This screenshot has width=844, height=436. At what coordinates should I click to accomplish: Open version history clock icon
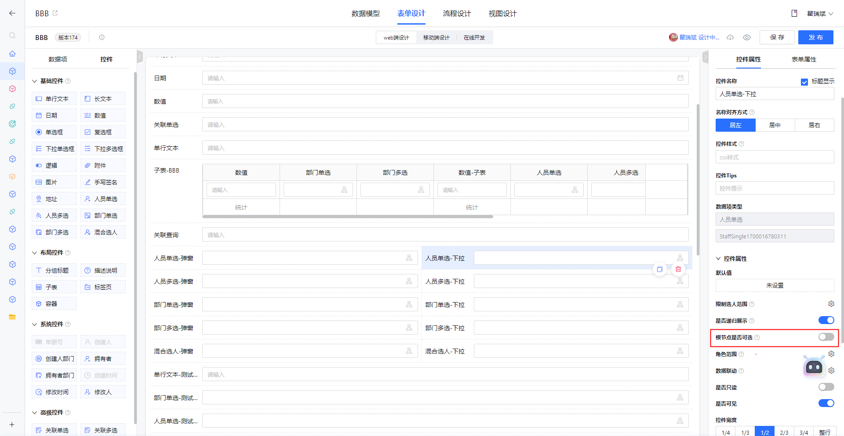(102, 37)
